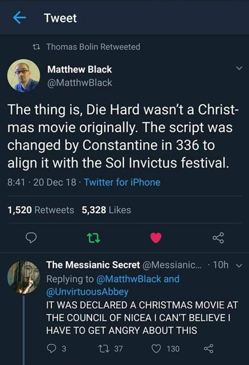Image resolution: width=249 pixels, height=365 pixels.
Task: Open @UnvirtuousAbbey mention link
Action: tap(87, 292)
